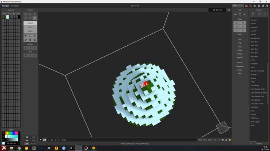Viewport: 270px width, 151px height.
Task: Toggle Axis lock X
Action: [x=26, y=55]
